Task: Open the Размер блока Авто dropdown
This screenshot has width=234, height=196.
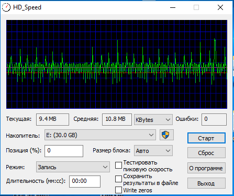Action: click(153, 151)
